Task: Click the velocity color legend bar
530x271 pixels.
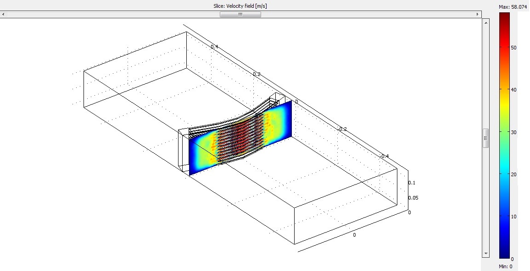Action: point(504,136)
